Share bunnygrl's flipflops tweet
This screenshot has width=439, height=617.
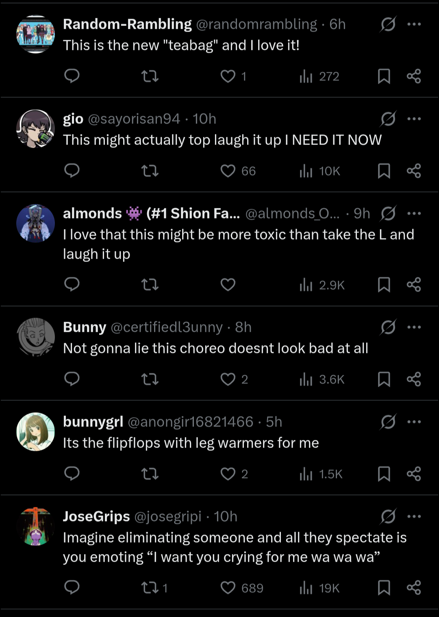coord(414,474)
